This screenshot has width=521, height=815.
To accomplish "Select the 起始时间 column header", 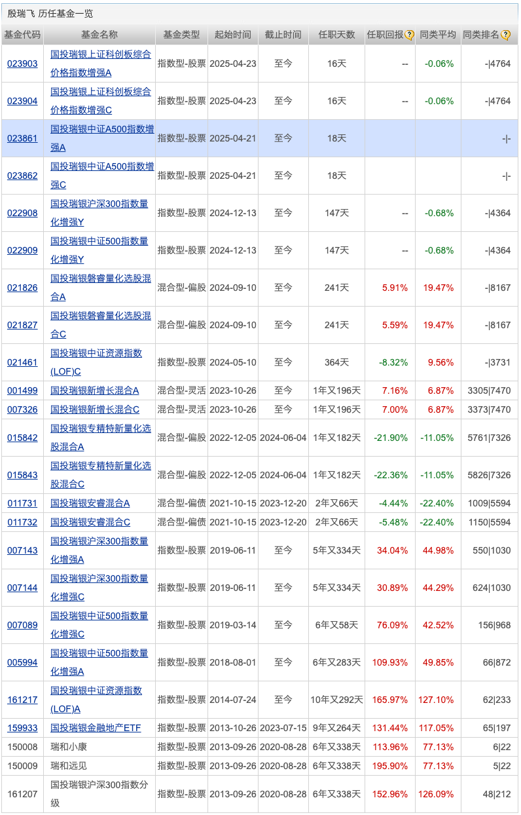I will coord(232,35).
